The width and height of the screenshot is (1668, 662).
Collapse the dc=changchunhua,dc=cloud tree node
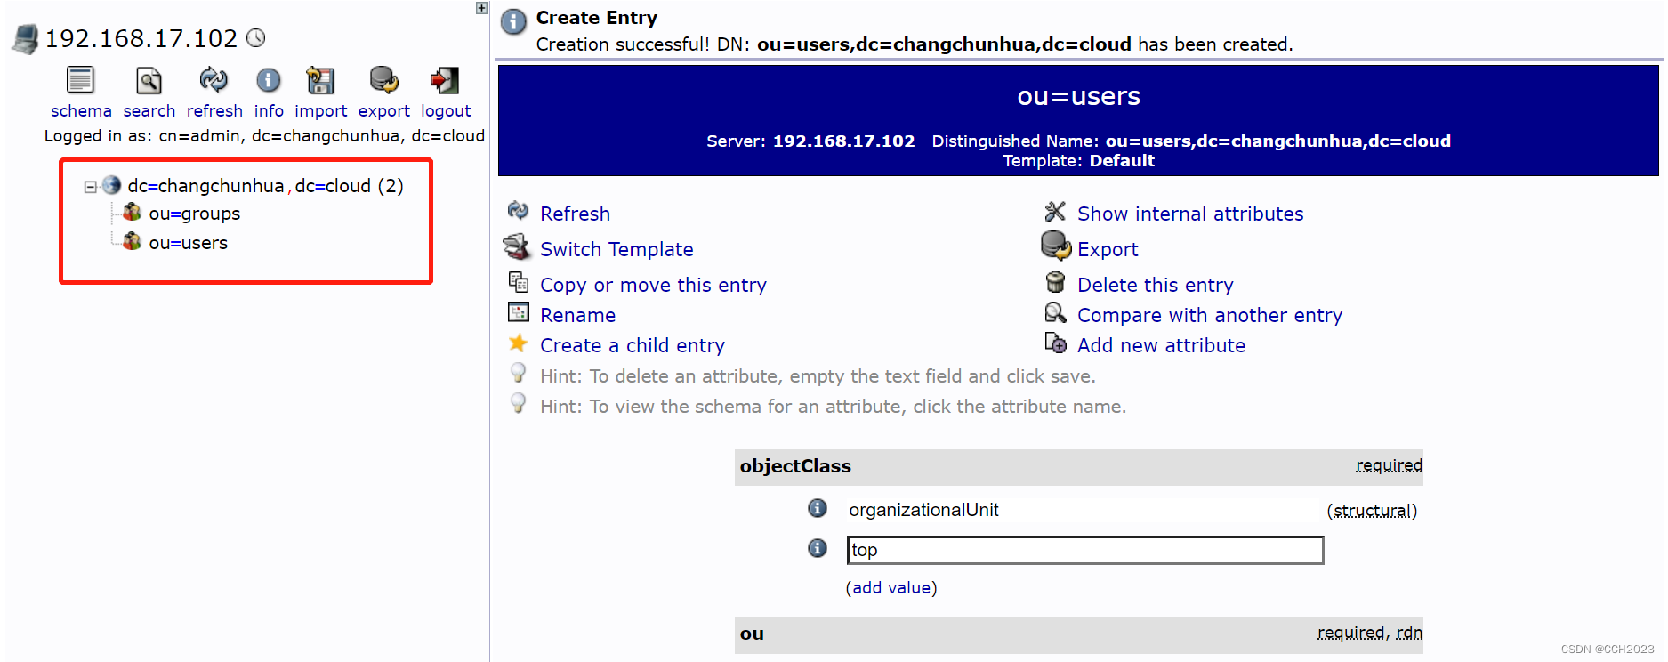pyautogui.click(x=90, y=187)
